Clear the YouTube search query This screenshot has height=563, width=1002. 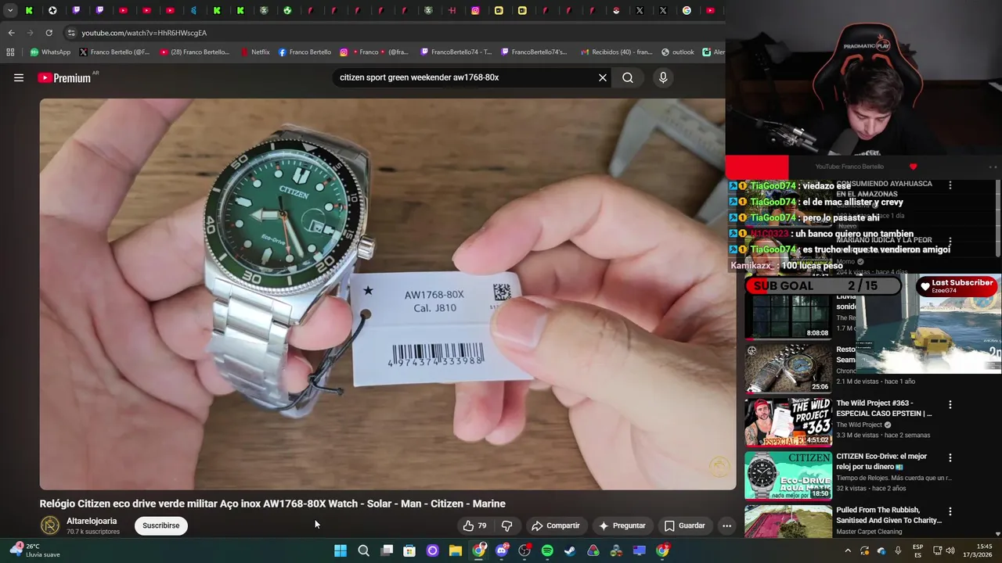603,77
